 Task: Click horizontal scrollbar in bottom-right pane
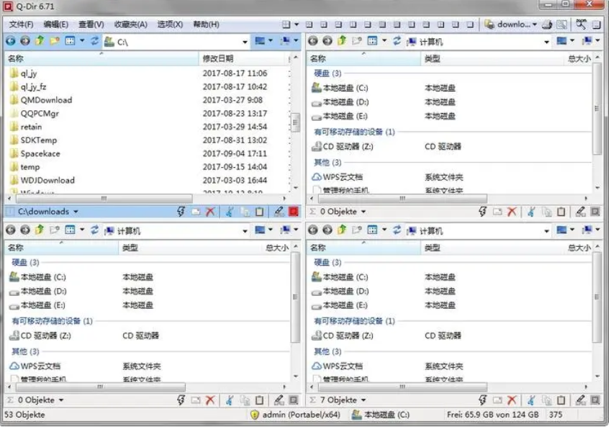click(402, 387)
